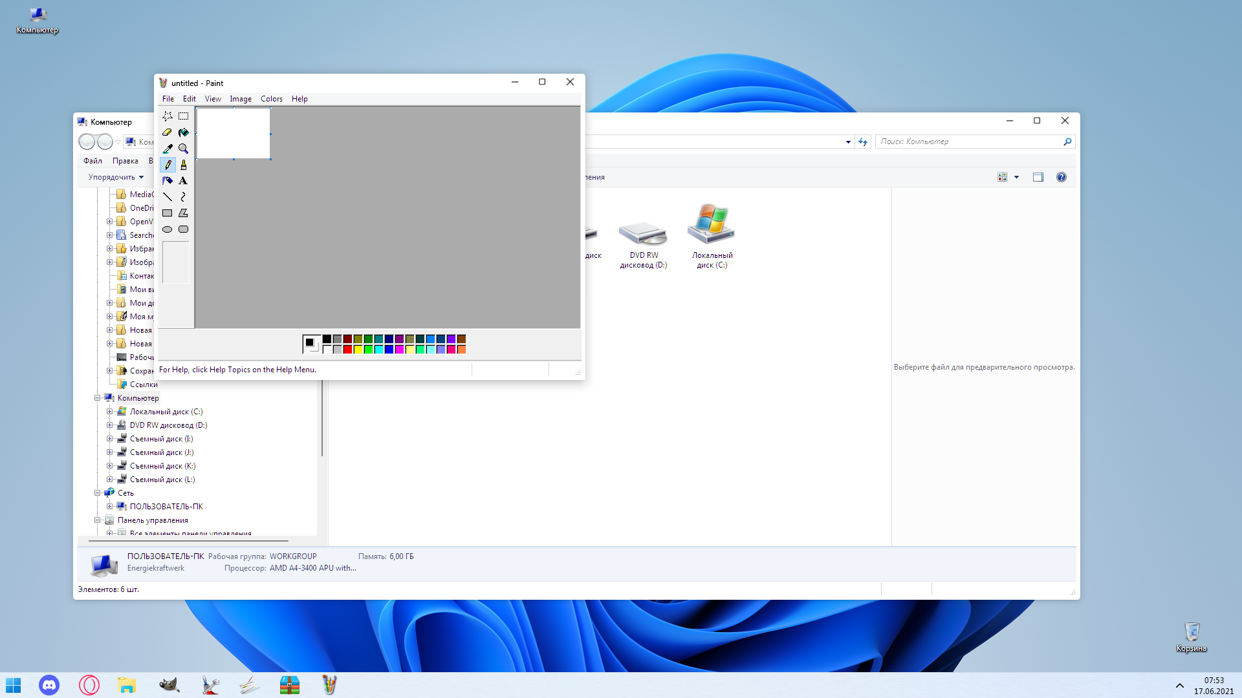
Task: Choose the Rounded Rectangle shape tool
Action: (183, 229)
